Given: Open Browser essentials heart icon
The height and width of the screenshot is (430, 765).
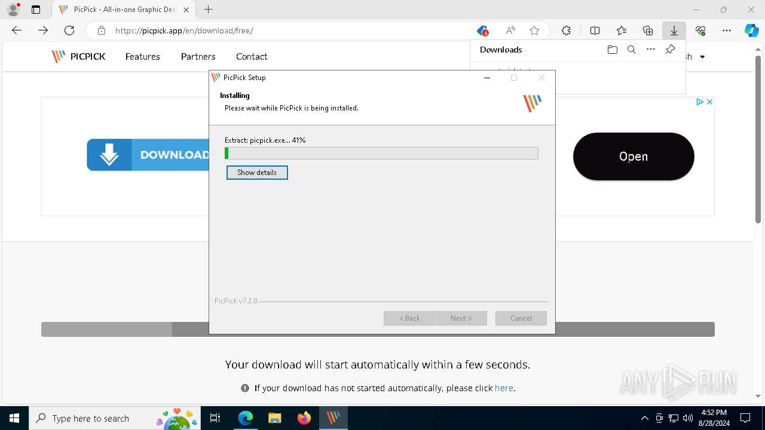Looking at the screenshot, I should [x=700, y=30].
